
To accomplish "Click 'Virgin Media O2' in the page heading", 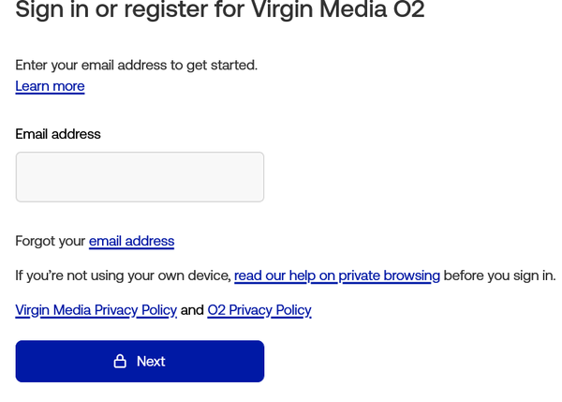I will [337, 9].
